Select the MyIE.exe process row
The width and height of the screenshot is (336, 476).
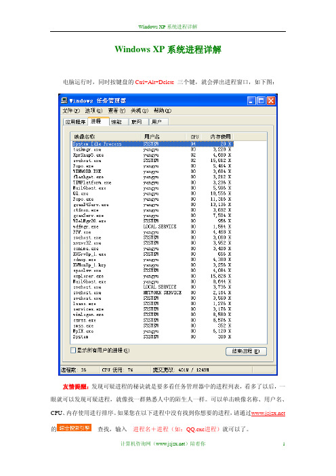pyautogui.click(x=152, y=331)
